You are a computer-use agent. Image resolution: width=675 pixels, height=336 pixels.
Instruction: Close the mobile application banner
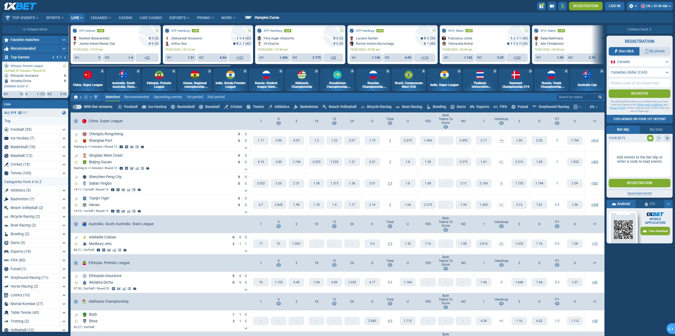click(668, 204)
